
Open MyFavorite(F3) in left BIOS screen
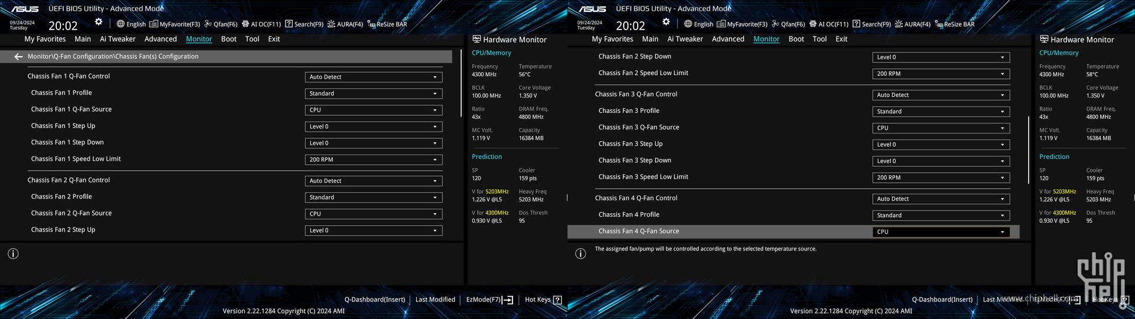click(175, 24)
